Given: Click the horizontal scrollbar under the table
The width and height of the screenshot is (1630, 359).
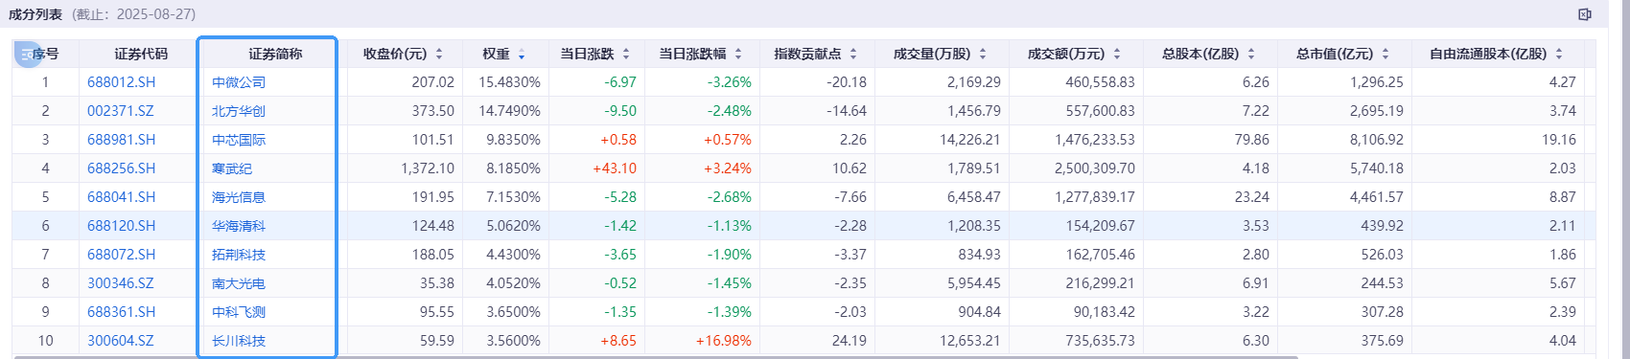Looking at the screenshot, I should [655, 357].
